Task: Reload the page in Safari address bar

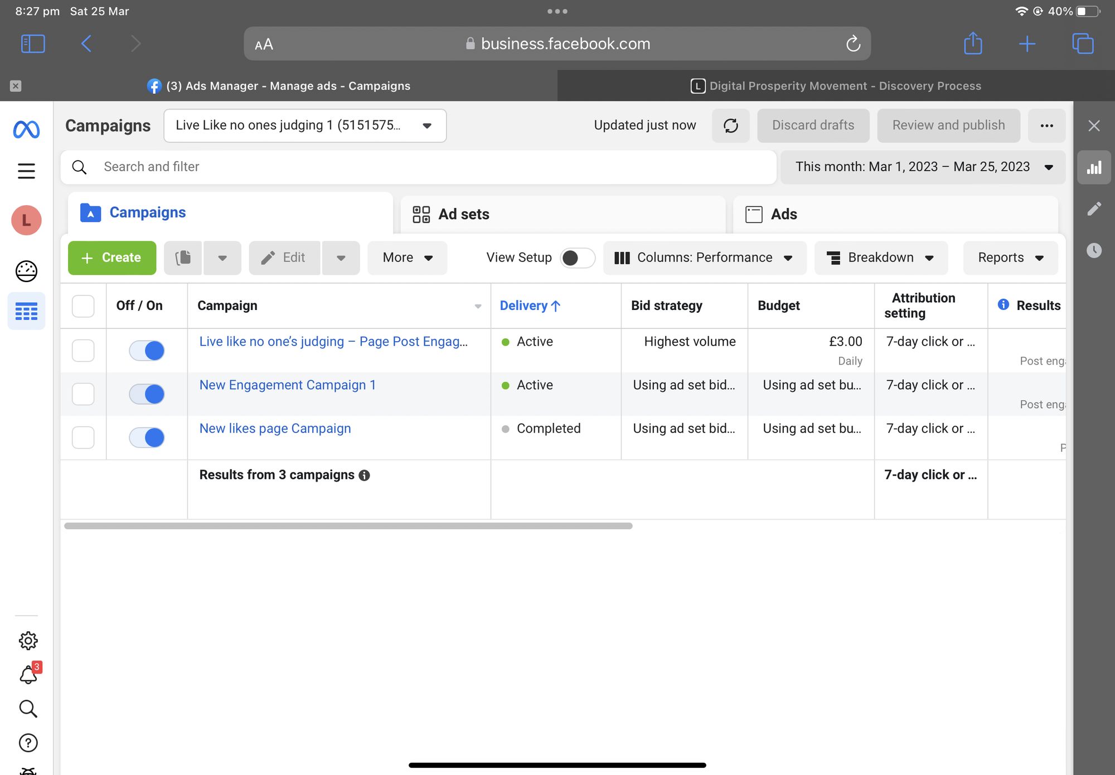Action: (853, 43)
